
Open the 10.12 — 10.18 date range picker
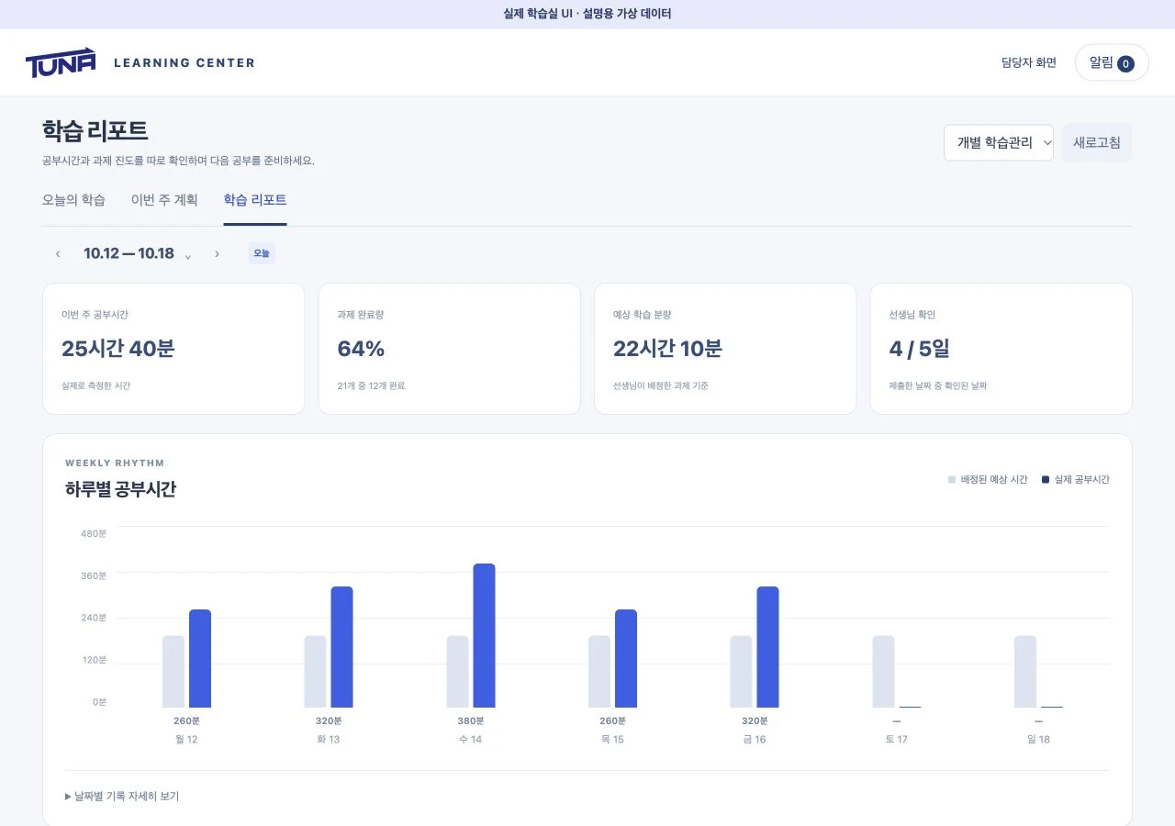[138, 253]
